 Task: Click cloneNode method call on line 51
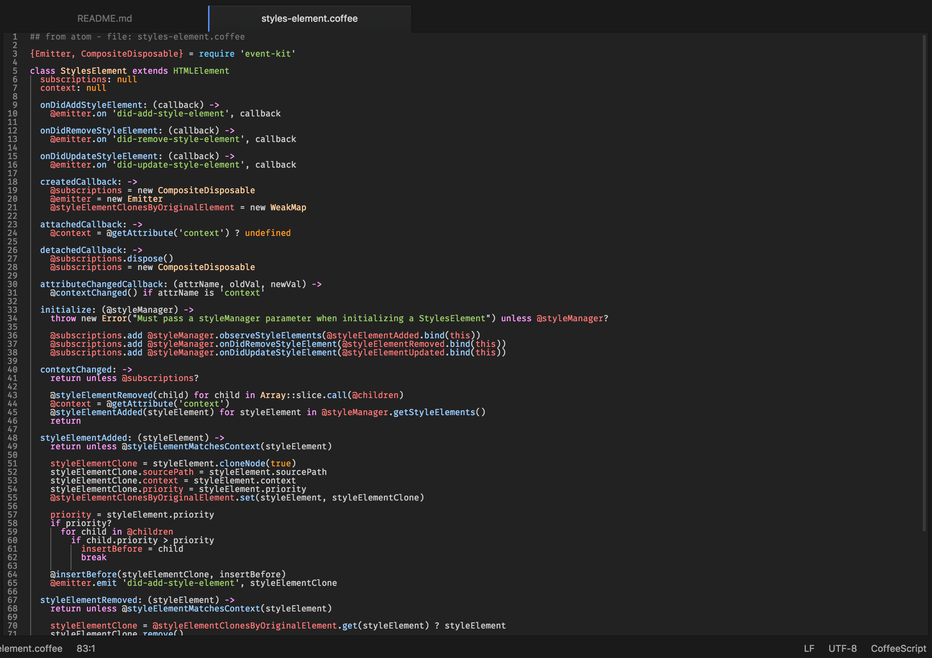[242, 464]
